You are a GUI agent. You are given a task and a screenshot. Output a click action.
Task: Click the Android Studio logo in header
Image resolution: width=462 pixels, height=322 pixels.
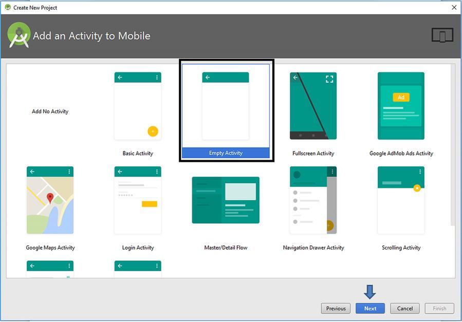click(19, 35)
